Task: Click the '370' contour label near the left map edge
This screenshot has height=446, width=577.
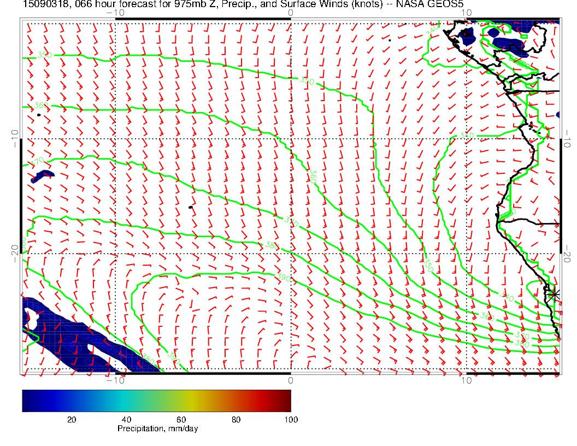Action: 37,161
